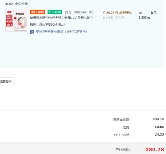Click the 影响报销 button
This screenshot has height=154, width=166.
(x=7, y=82)
